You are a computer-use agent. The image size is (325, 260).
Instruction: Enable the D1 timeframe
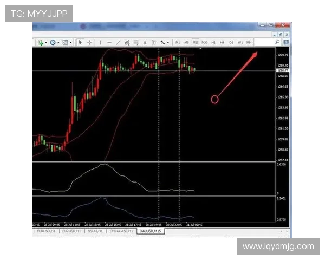(231, 42)
